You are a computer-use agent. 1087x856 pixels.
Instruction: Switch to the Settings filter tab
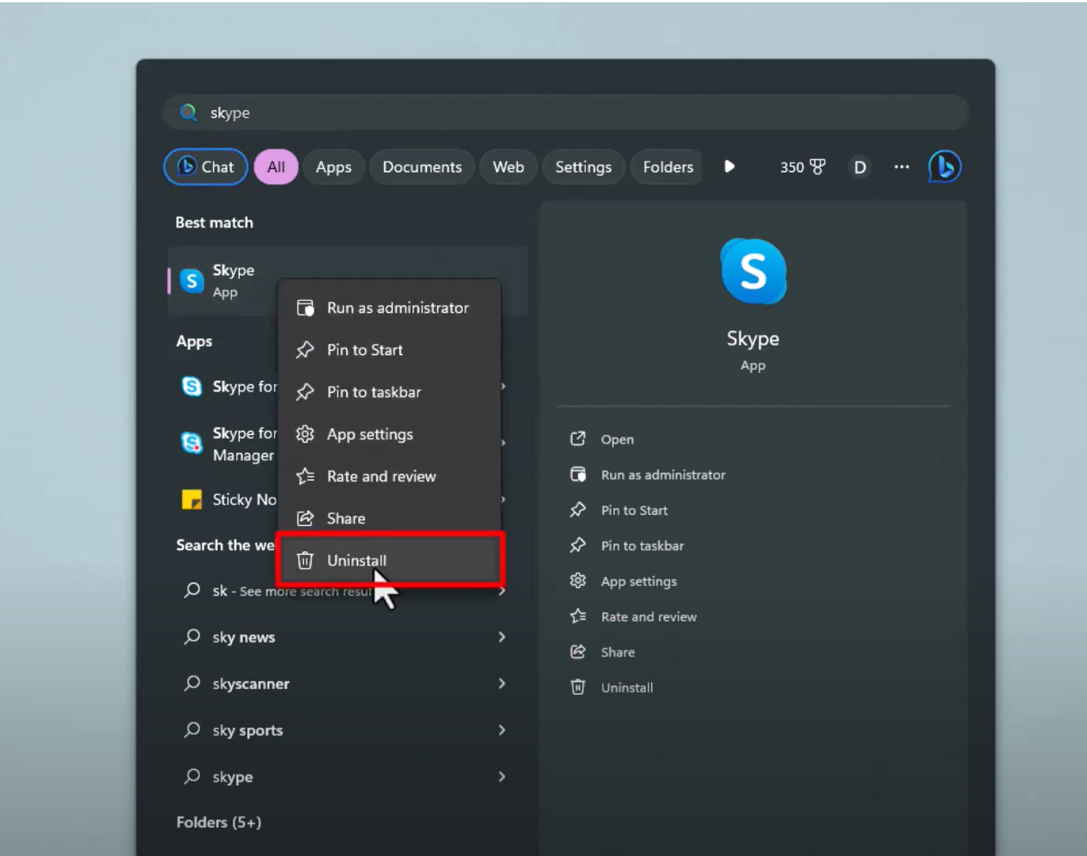tap(583, 166)
